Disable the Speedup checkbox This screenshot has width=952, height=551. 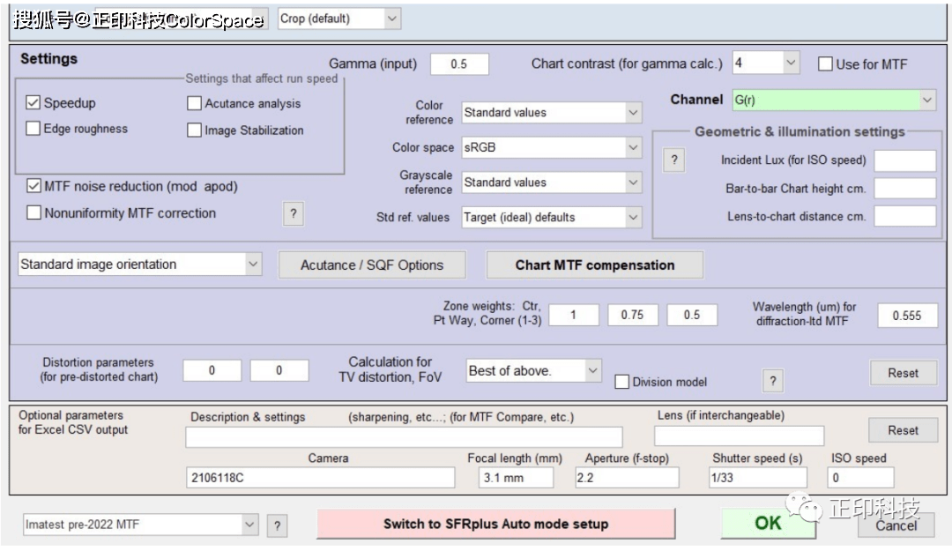pos(33,103)
